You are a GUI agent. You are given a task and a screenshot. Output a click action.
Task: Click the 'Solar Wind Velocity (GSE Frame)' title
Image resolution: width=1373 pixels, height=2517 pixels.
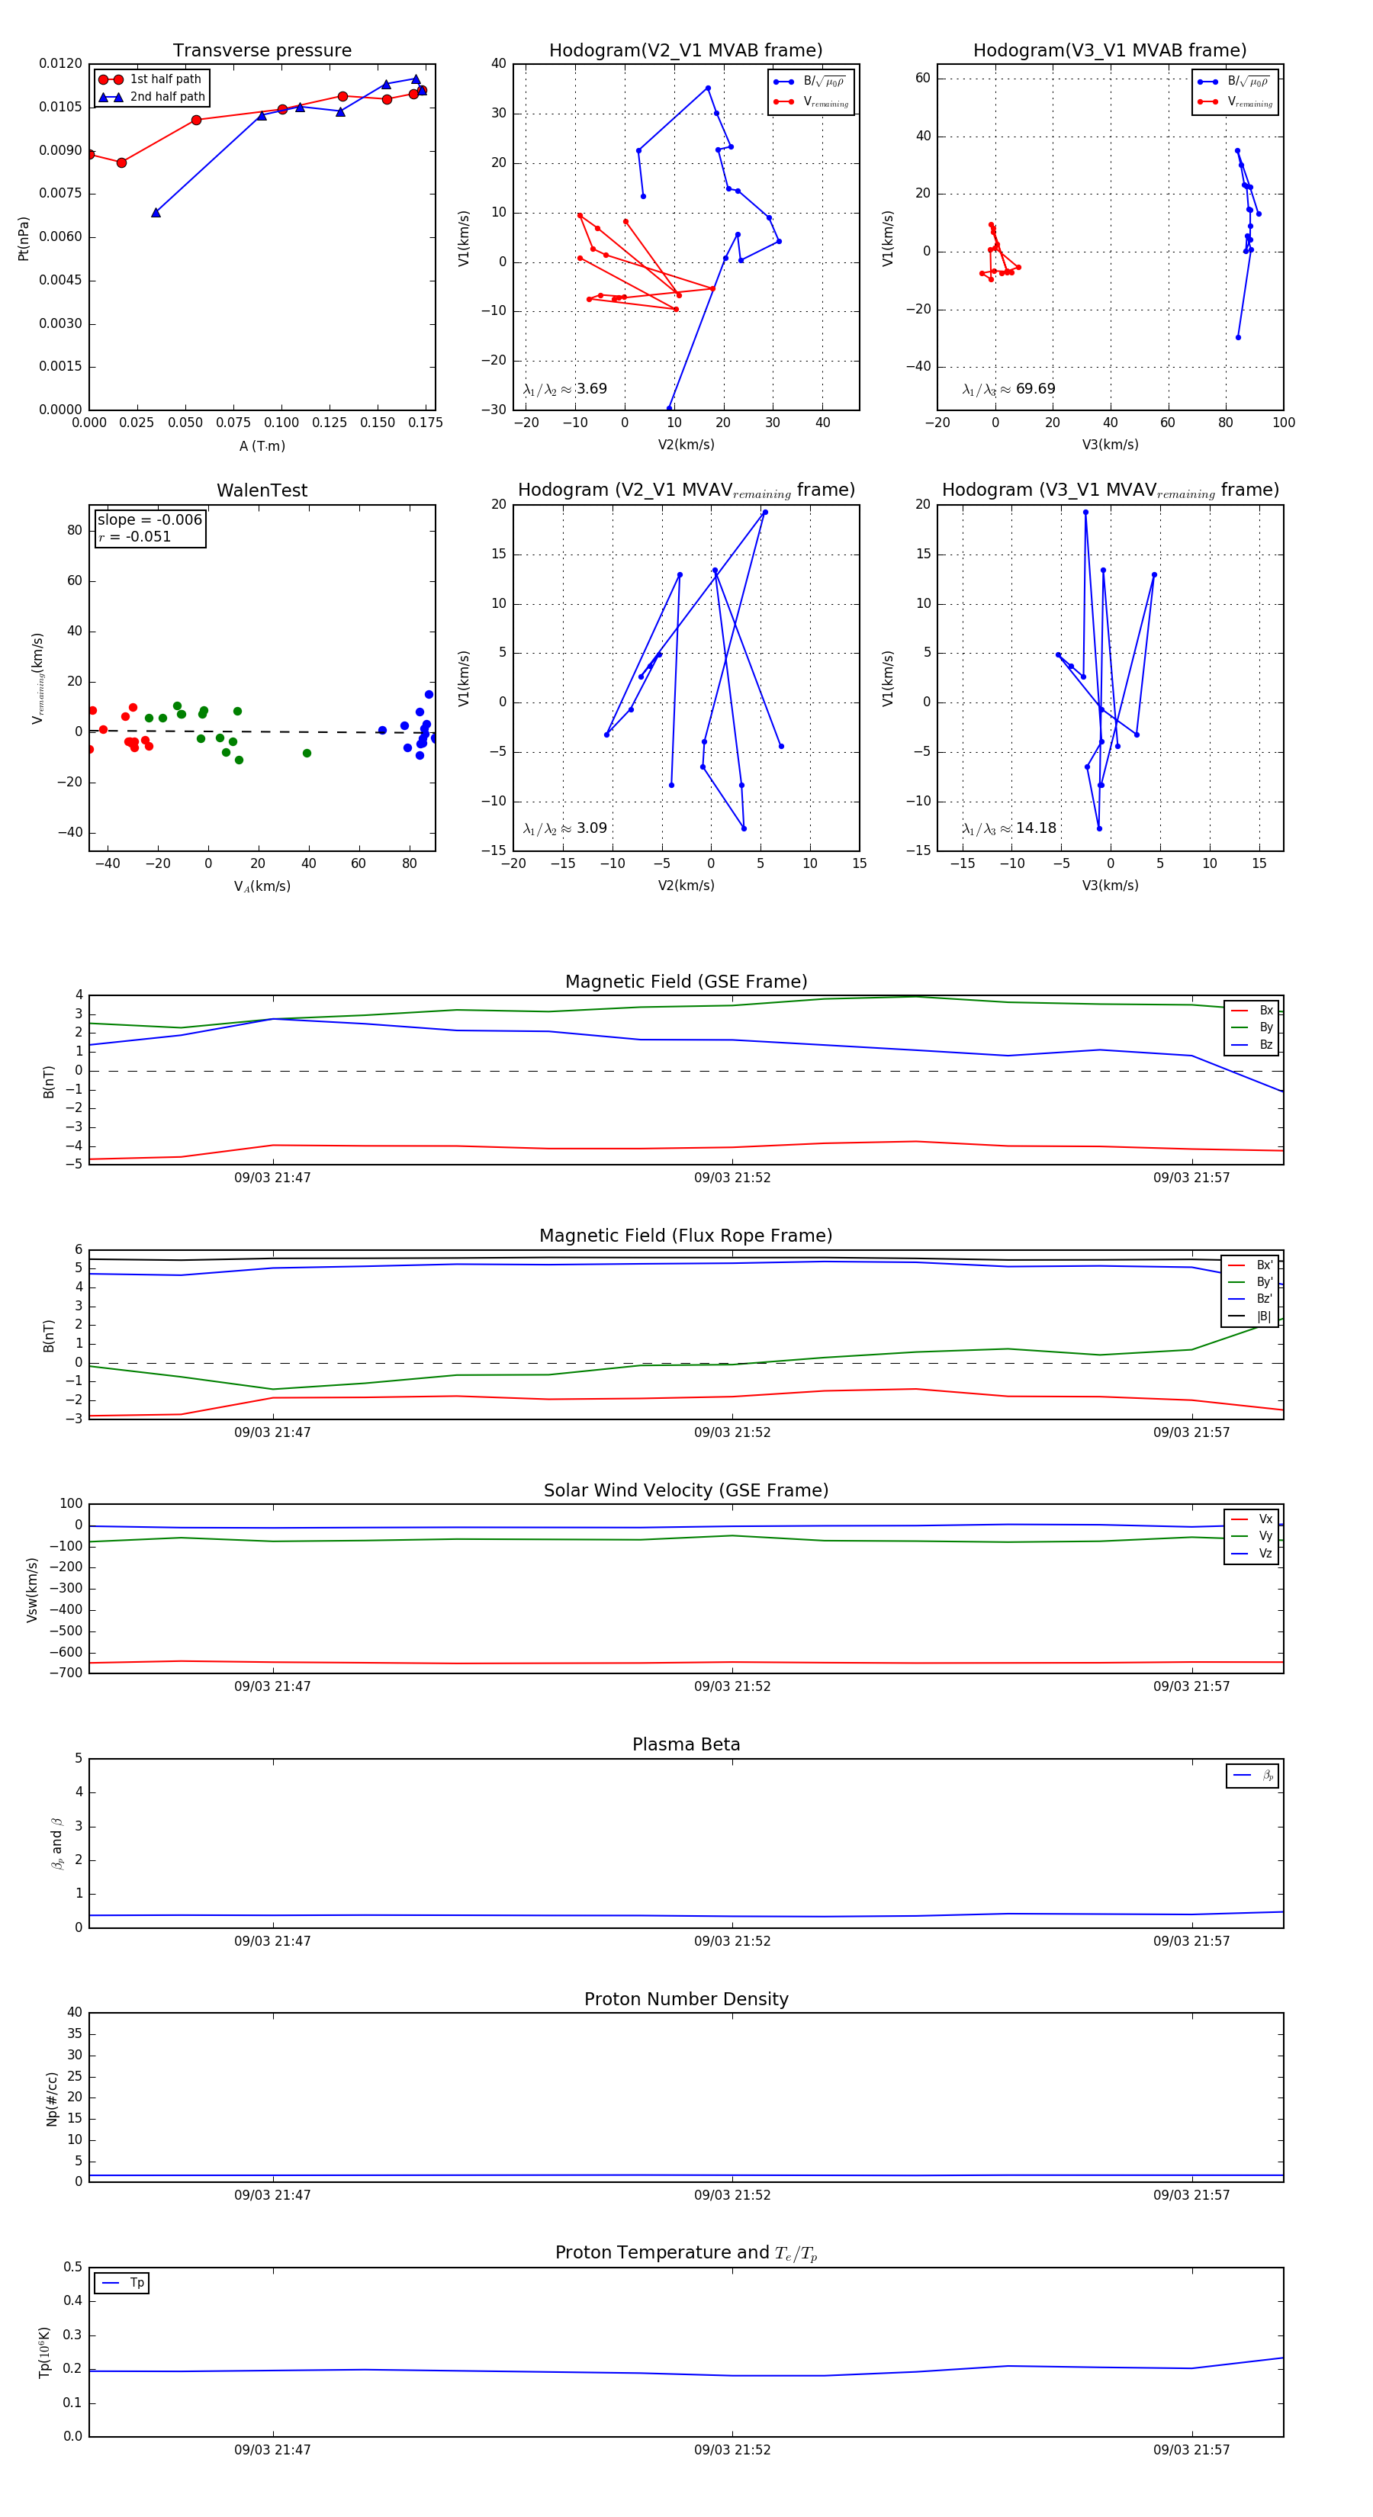tap(686, 1490)
